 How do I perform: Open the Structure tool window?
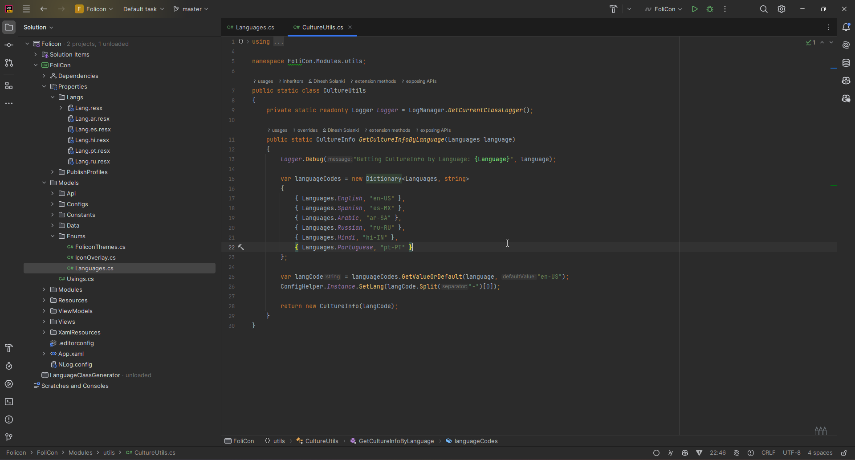(9, 85)
